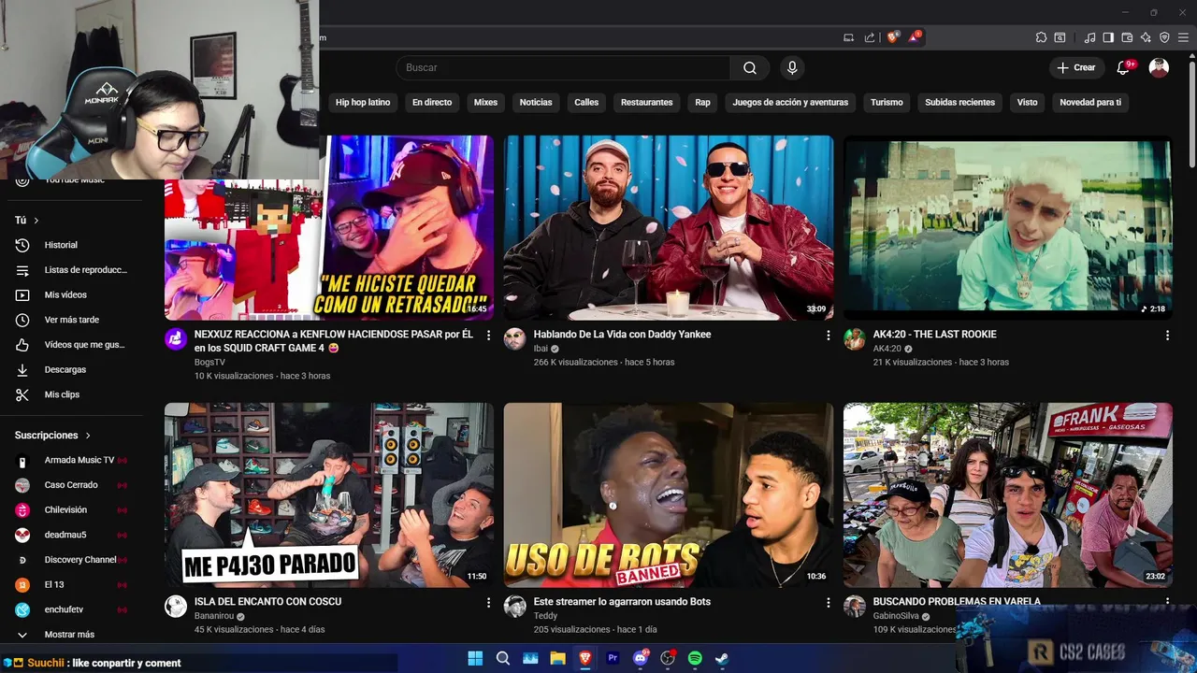1197x673 pixels.
Task: Open Caso Cerrado subscription
Action: pos(73,485)
